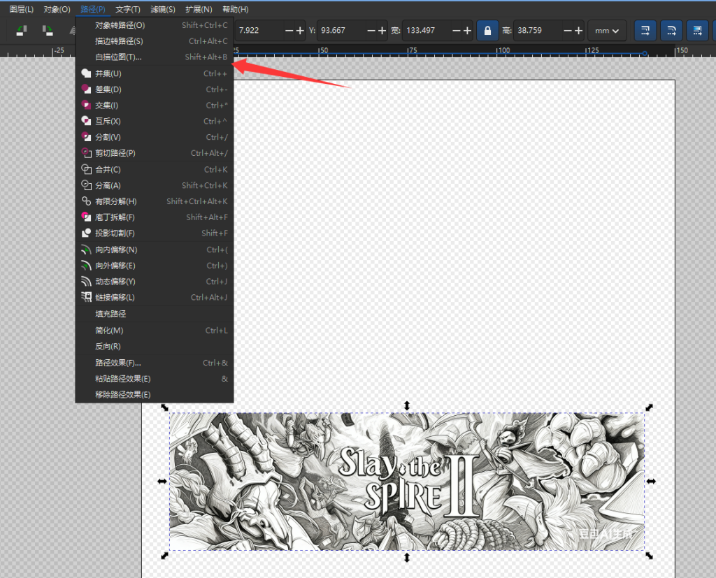This screenshot has height=578, width=716.
Task: Toggle the second blue transform option button
Action: click(671, 31)
